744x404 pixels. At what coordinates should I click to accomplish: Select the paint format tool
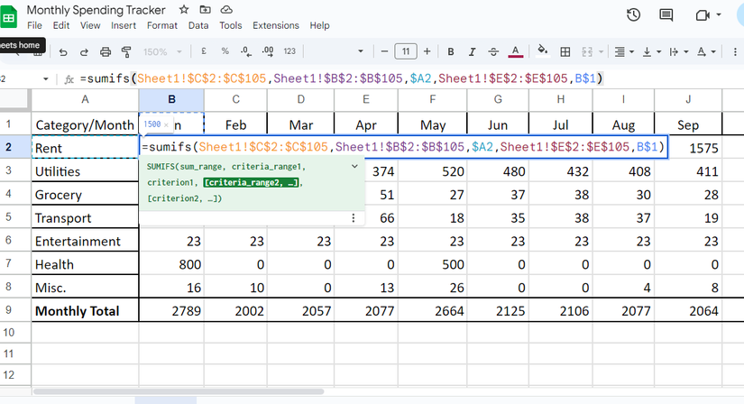[x=126, y=51]
